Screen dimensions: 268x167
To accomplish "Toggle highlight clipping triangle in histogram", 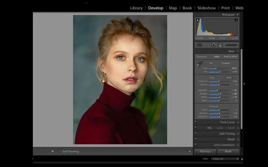I will point(237,20).
